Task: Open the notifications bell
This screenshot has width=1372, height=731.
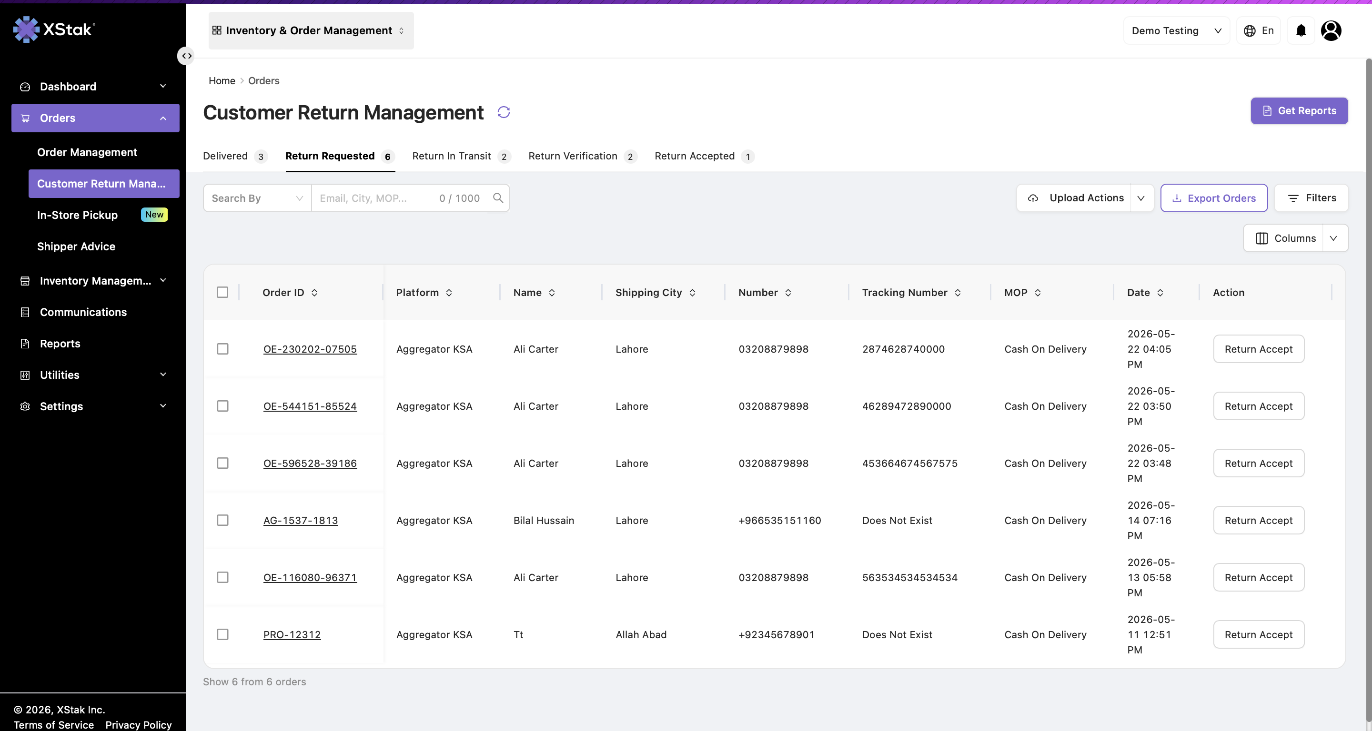Action: point(1301,30)
